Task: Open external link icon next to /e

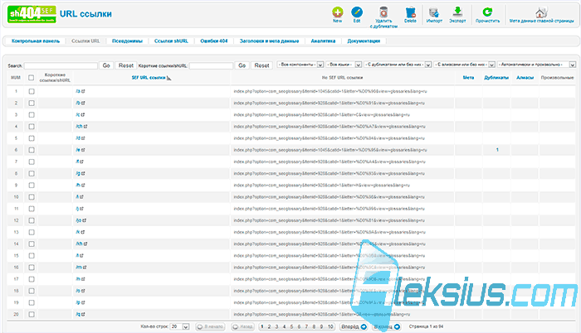Action: [x=83, y=150]
